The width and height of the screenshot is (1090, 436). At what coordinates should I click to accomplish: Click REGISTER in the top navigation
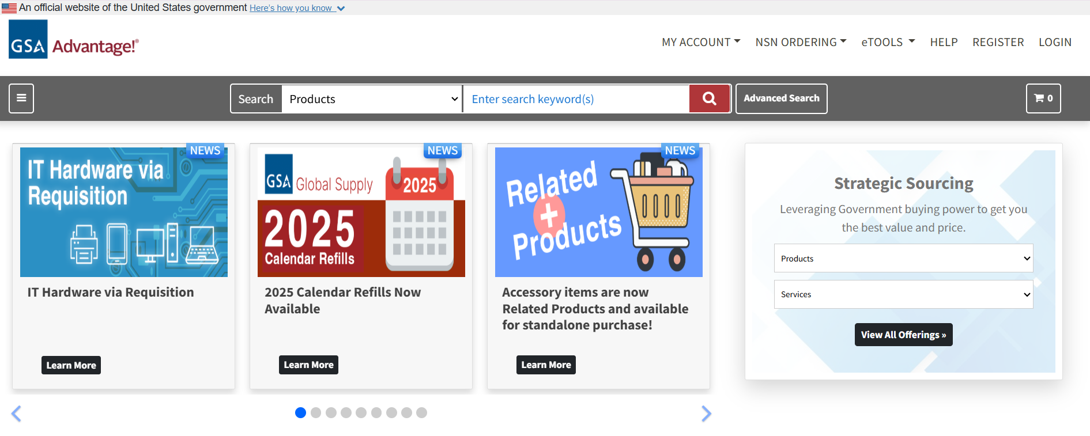(998, 42)
